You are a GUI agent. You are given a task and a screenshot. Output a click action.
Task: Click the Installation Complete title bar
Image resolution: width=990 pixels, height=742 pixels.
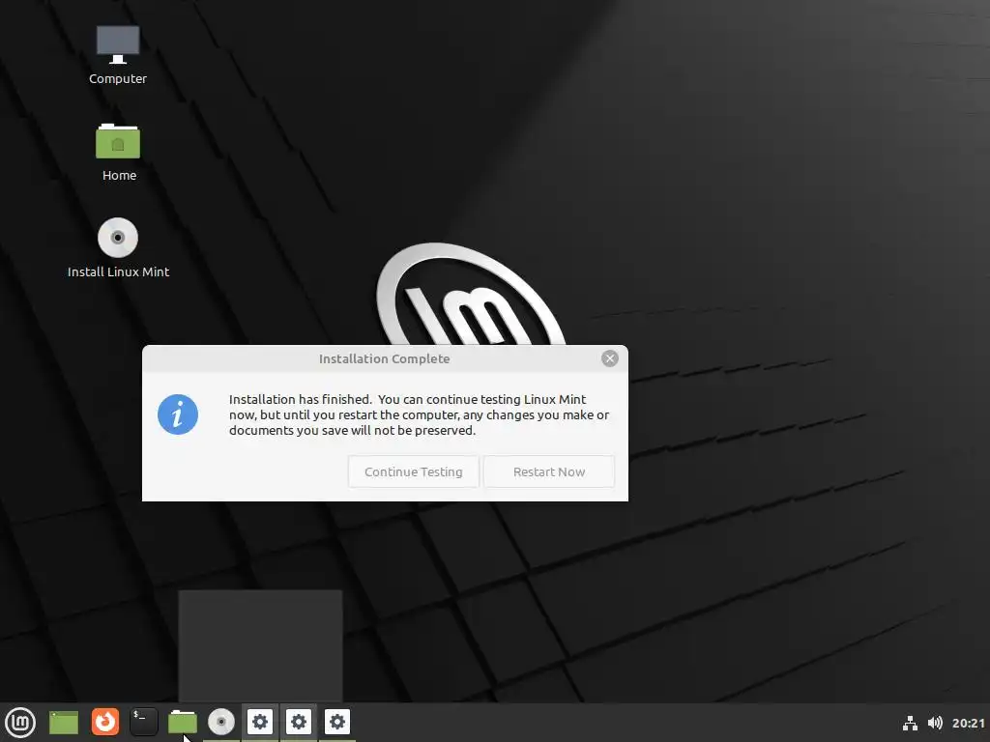click(x=385, y=359)
